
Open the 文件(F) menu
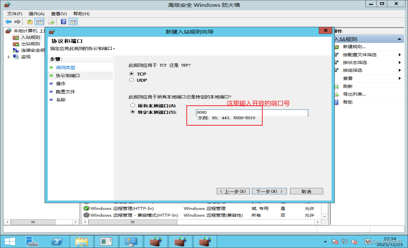pos(15,14)
